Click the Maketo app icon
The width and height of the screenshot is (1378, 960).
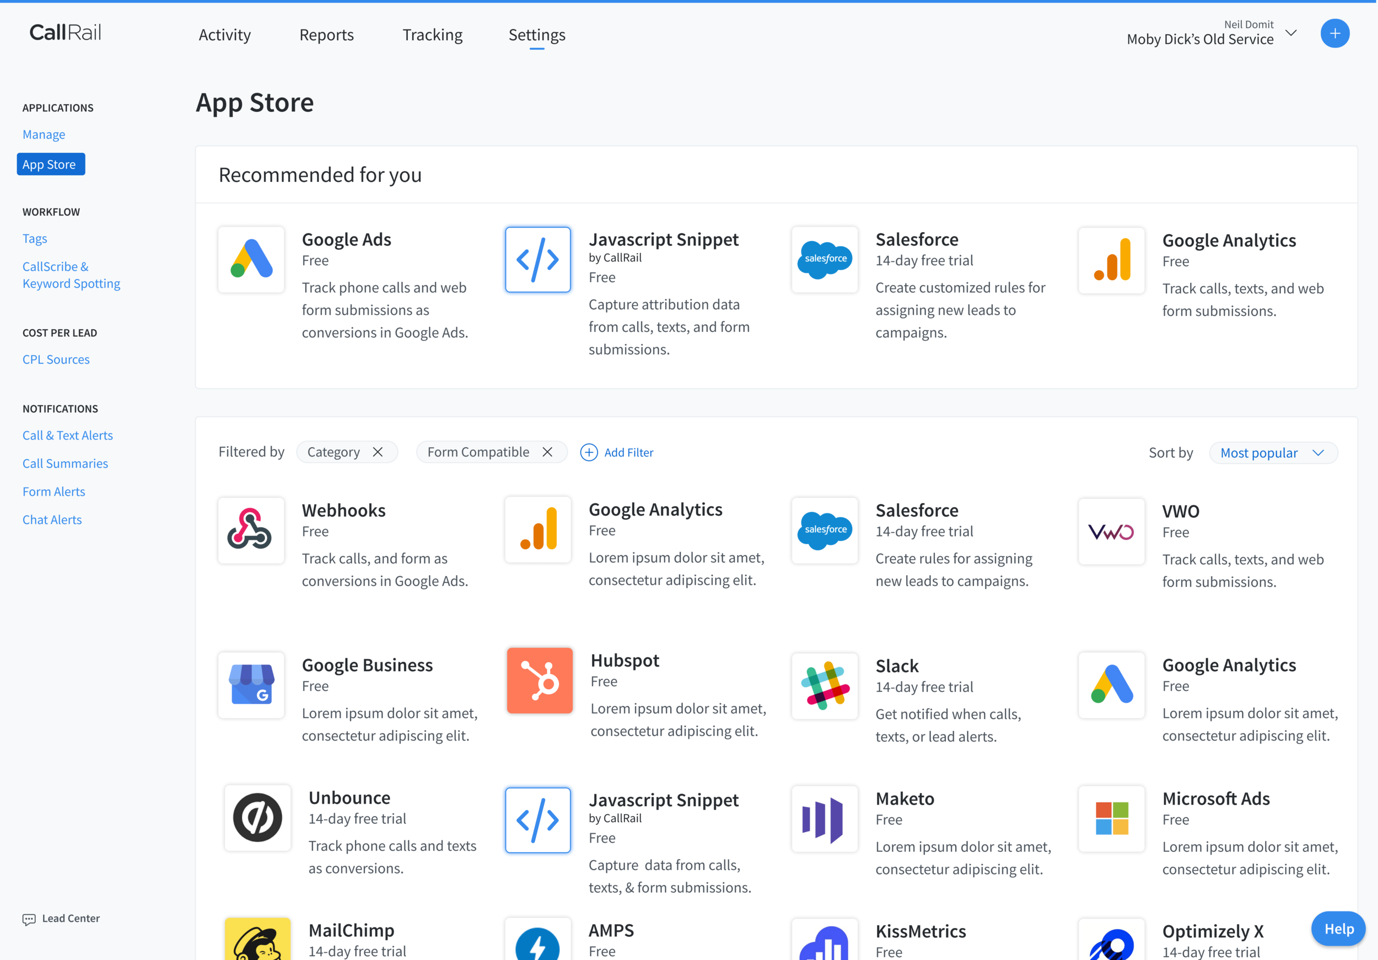(825, 818)
